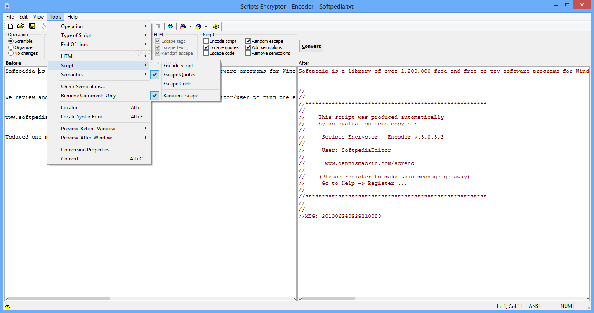This screenshot has height=313, width=594.
Task: Expand the HTML submenu in Tools menu
Action: 99,56
